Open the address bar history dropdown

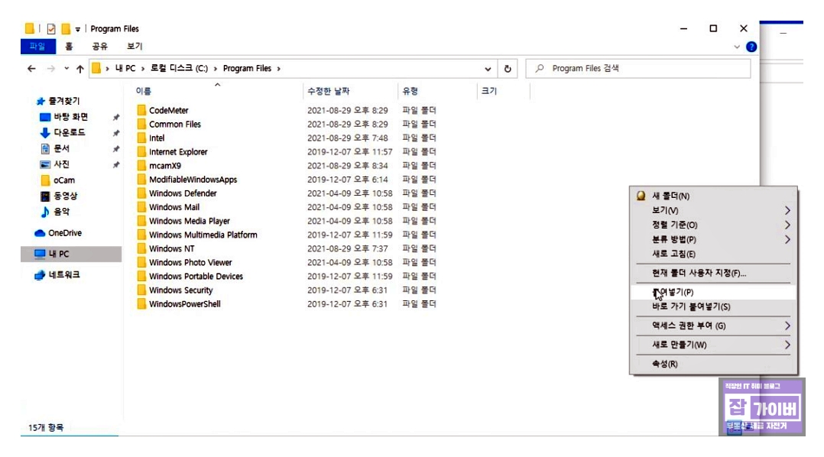coord(488,69)
